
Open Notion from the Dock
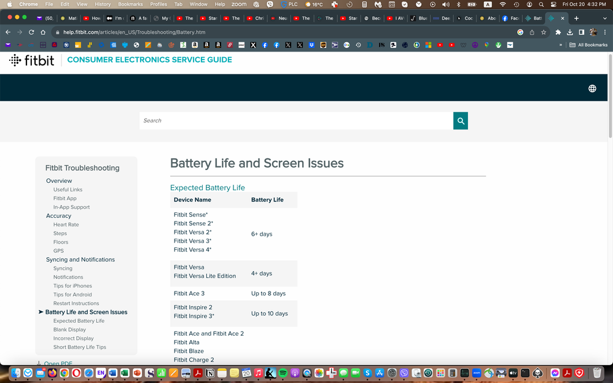click(x=210, y=373)
